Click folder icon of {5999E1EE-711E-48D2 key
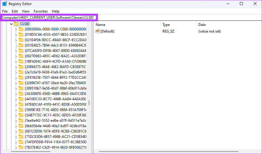Screen dimensions: 262x154 point(21,110)
